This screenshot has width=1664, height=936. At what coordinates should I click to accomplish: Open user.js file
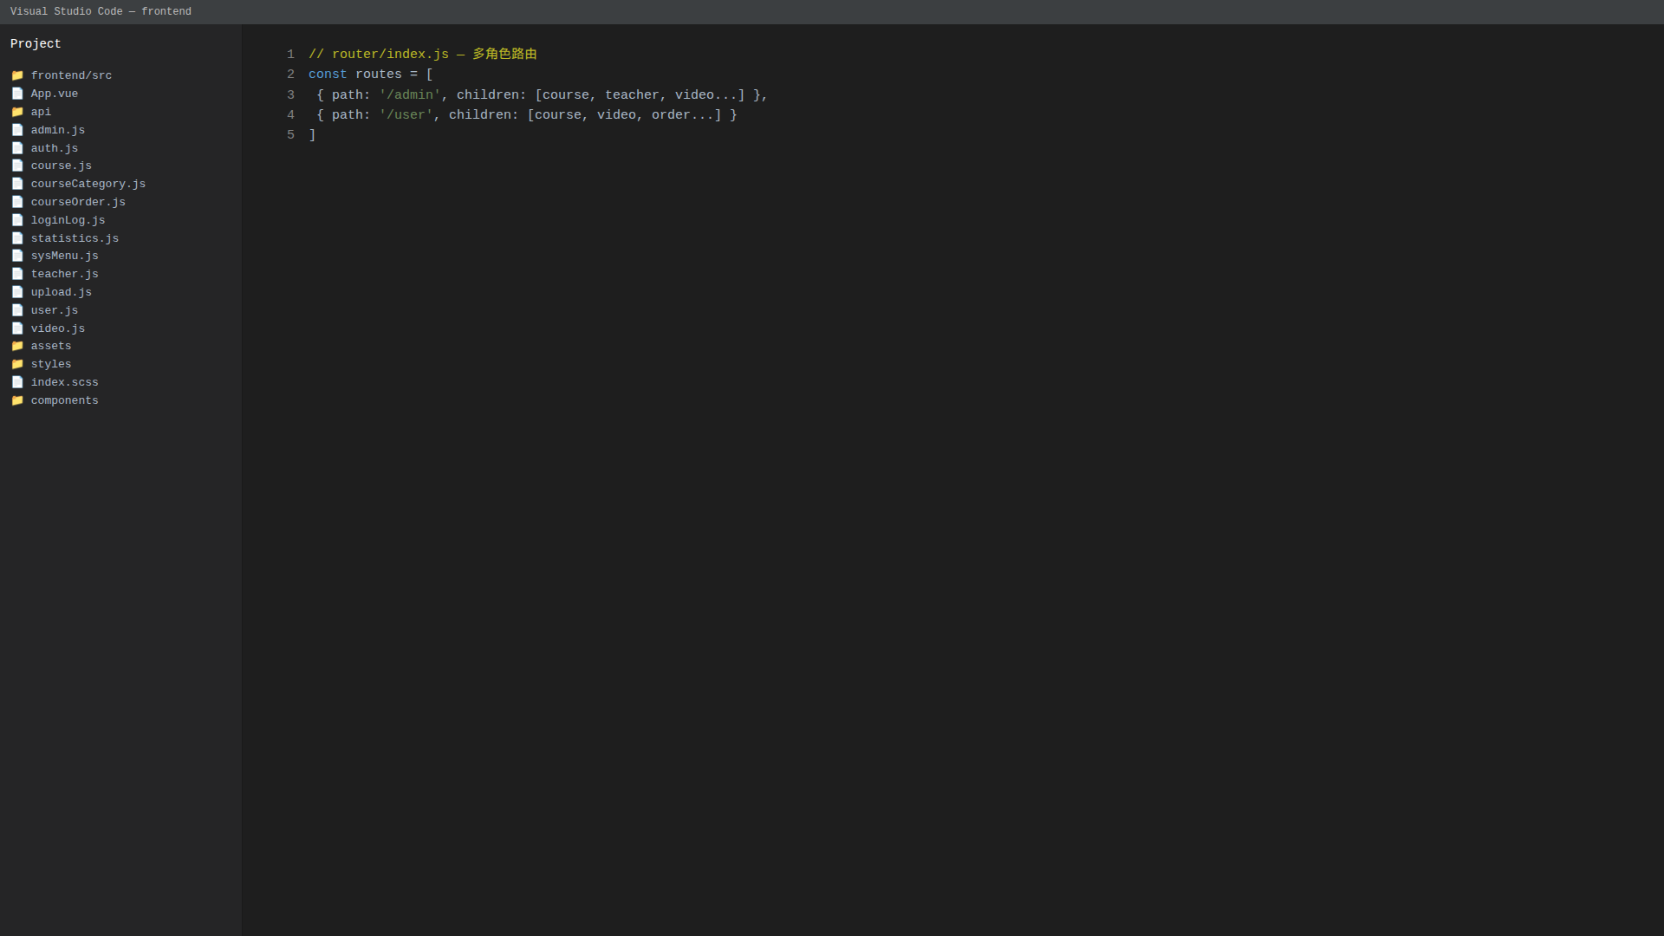[55, 310]
